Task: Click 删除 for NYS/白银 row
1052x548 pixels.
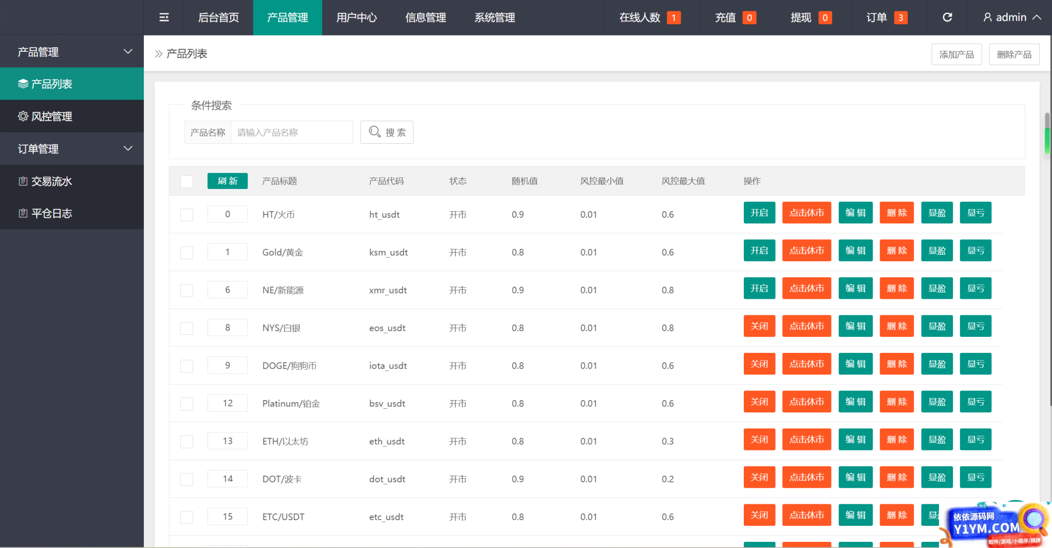Action: pyautogui.click(x=897, y=326)
